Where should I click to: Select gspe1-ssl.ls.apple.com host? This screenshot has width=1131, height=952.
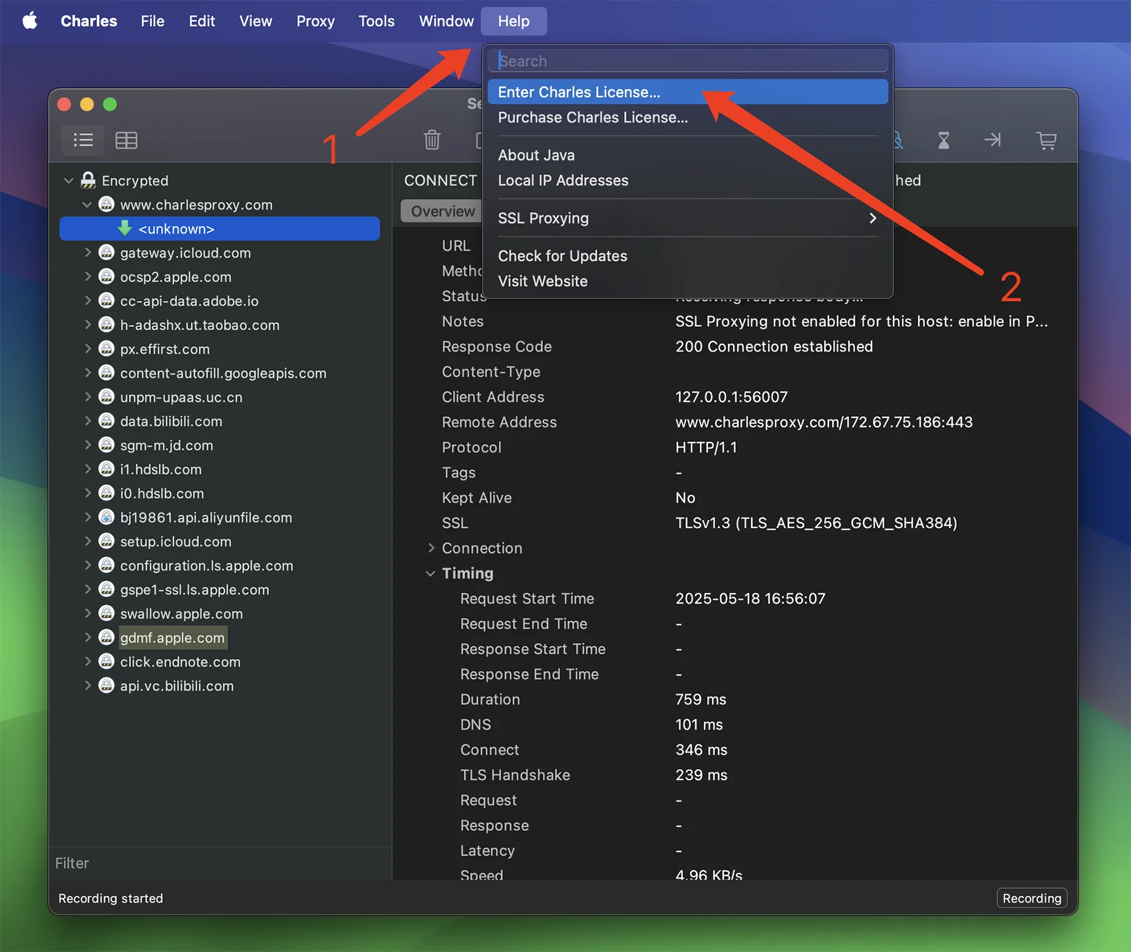point(194,589)
